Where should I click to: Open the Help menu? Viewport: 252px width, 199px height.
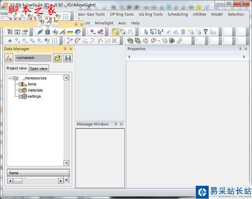click(135, 23)
